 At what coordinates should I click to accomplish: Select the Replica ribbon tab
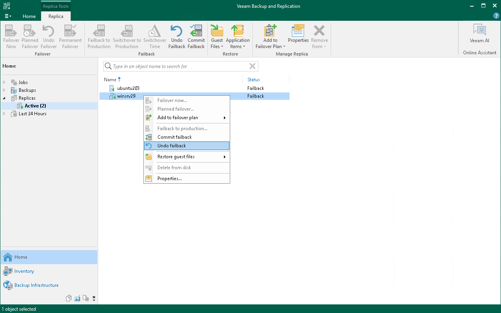pos(56,16)
